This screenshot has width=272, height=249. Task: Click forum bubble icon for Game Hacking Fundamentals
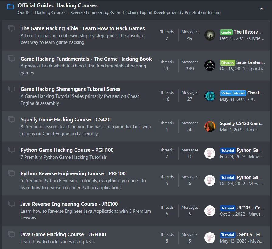tap(11, 59)
